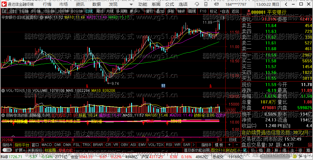
Task: Open the 普及版功能说明 link
Action: [x=197, y=150]
